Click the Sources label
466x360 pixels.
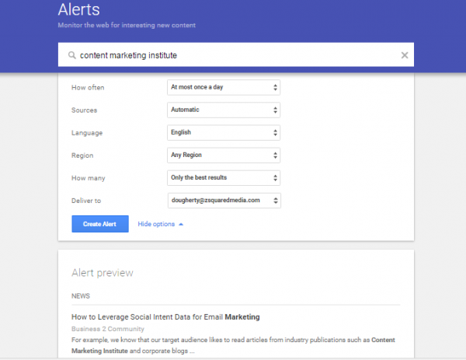85,110
